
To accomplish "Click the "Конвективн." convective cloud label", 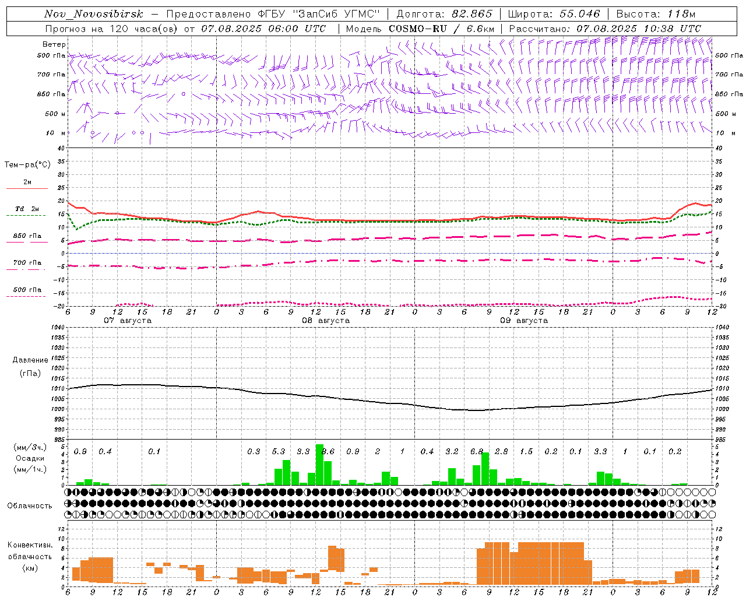I will point(30,545).
